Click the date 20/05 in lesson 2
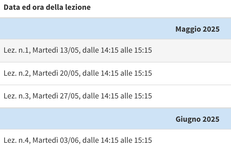The width and height of the screenshot is (231, 156). tap(70, 73)
